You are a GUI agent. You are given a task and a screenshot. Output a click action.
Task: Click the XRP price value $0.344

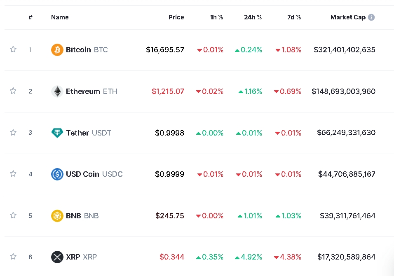pos(172,257)
